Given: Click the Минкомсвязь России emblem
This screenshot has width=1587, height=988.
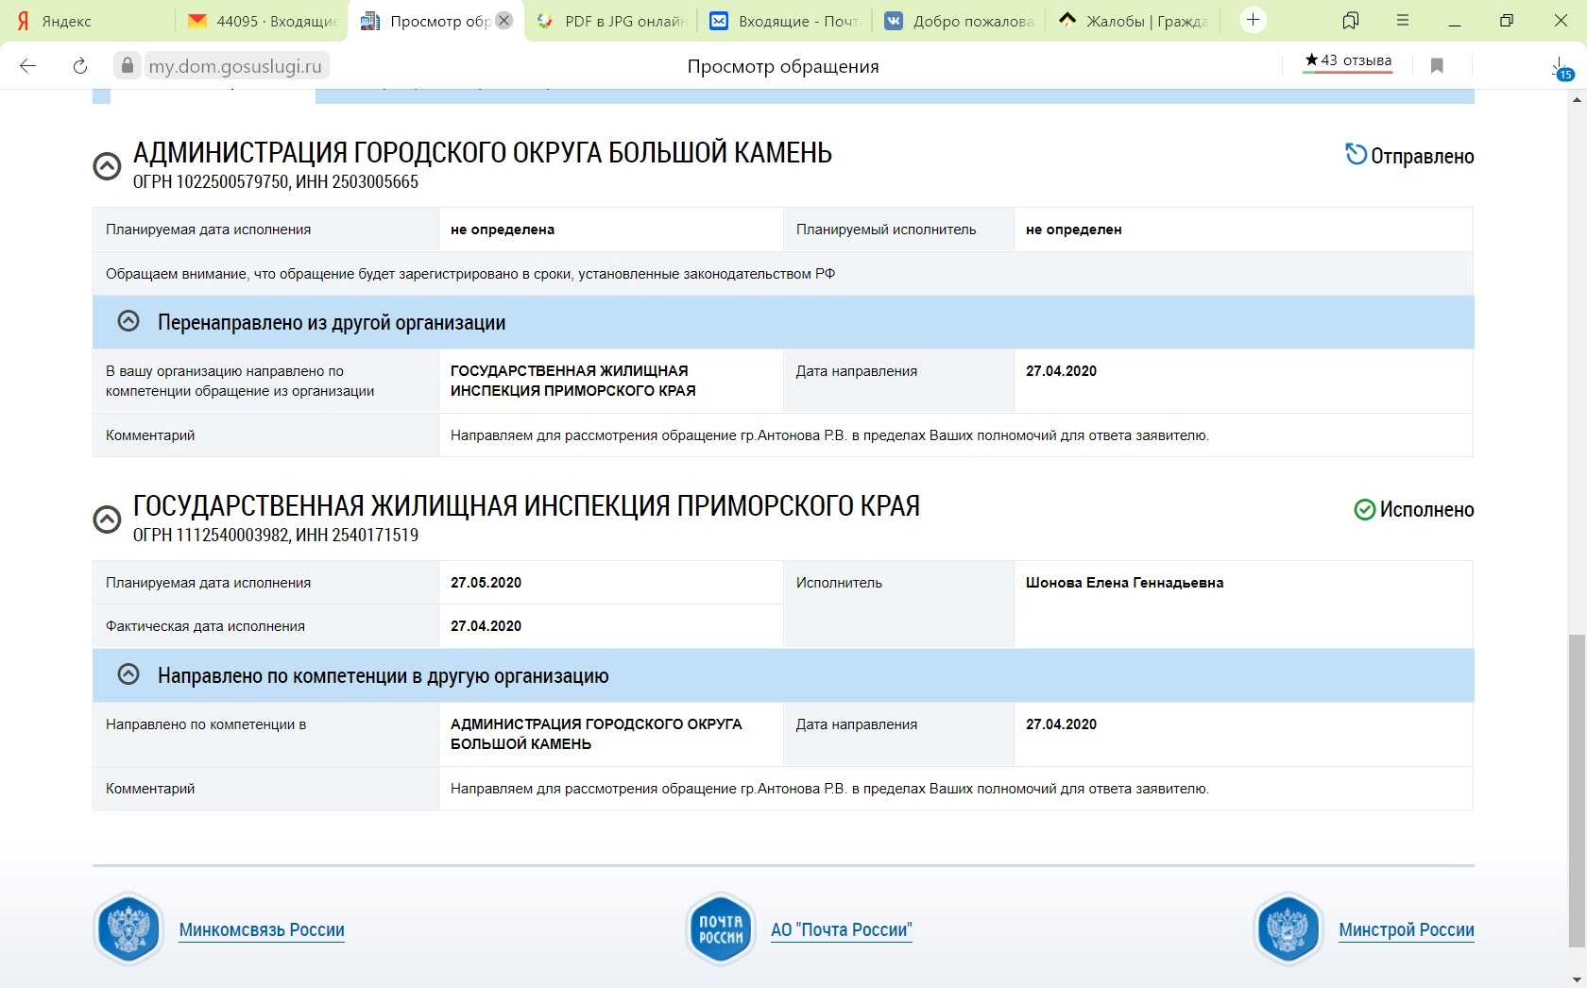Looking at the screenshot, I should [x=128, y=929].
